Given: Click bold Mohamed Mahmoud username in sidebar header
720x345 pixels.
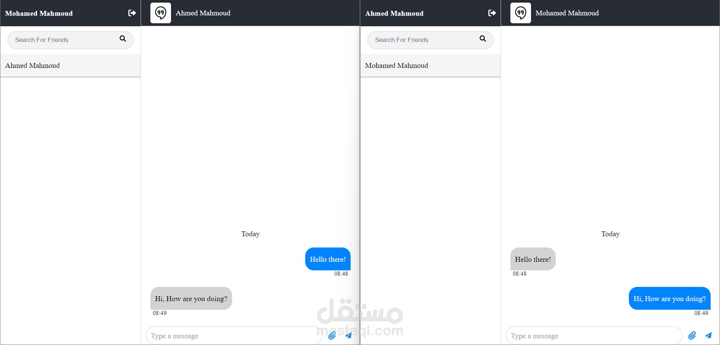Looking at the screenshot, I should [39, 13].
